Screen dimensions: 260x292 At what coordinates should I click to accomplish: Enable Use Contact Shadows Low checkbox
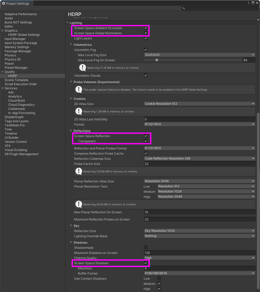coord(159,278)
